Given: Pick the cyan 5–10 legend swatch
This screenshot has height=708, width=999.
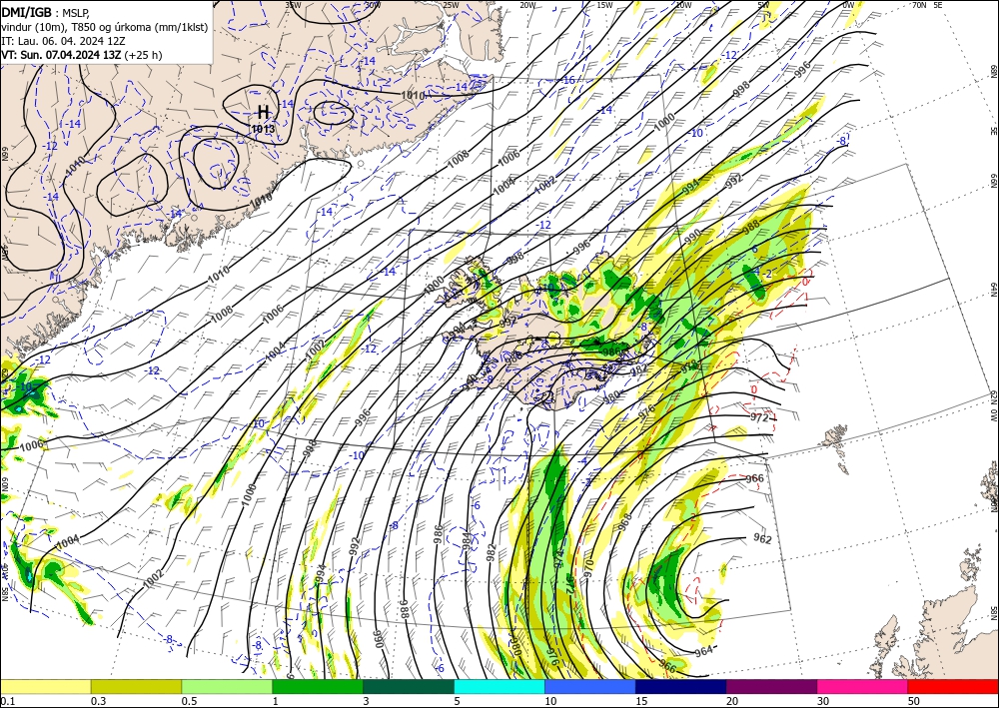Looking at the screenshot, I should click(x=499, y=686).
